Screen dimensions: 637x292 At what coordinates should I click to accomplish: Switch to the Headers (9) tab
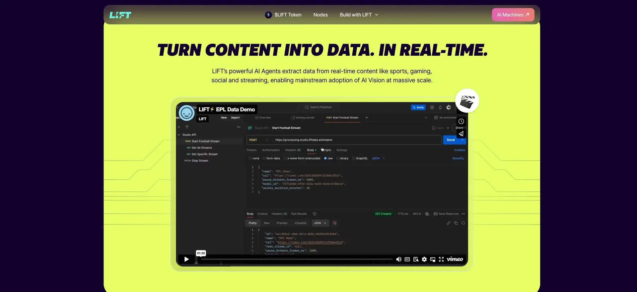[293, 150]
